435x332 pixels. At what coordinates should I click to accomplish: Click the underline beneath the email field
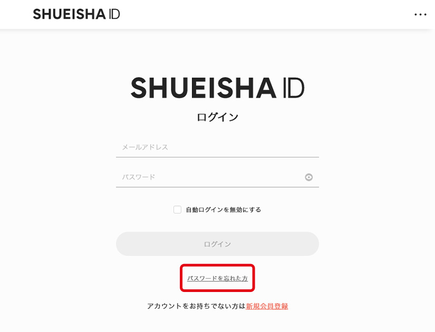pos(217,157)
